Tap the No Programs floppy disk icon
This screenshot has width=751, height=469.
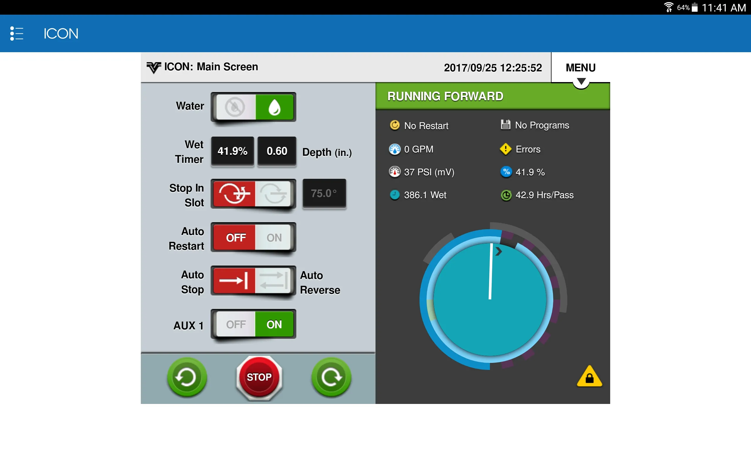(505, 125)
